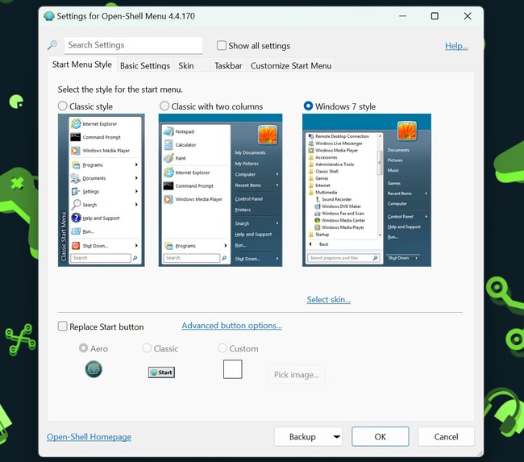Confirm settings with the OK button
This screenshot has height=462, width=524.
[x=380, y=436]
